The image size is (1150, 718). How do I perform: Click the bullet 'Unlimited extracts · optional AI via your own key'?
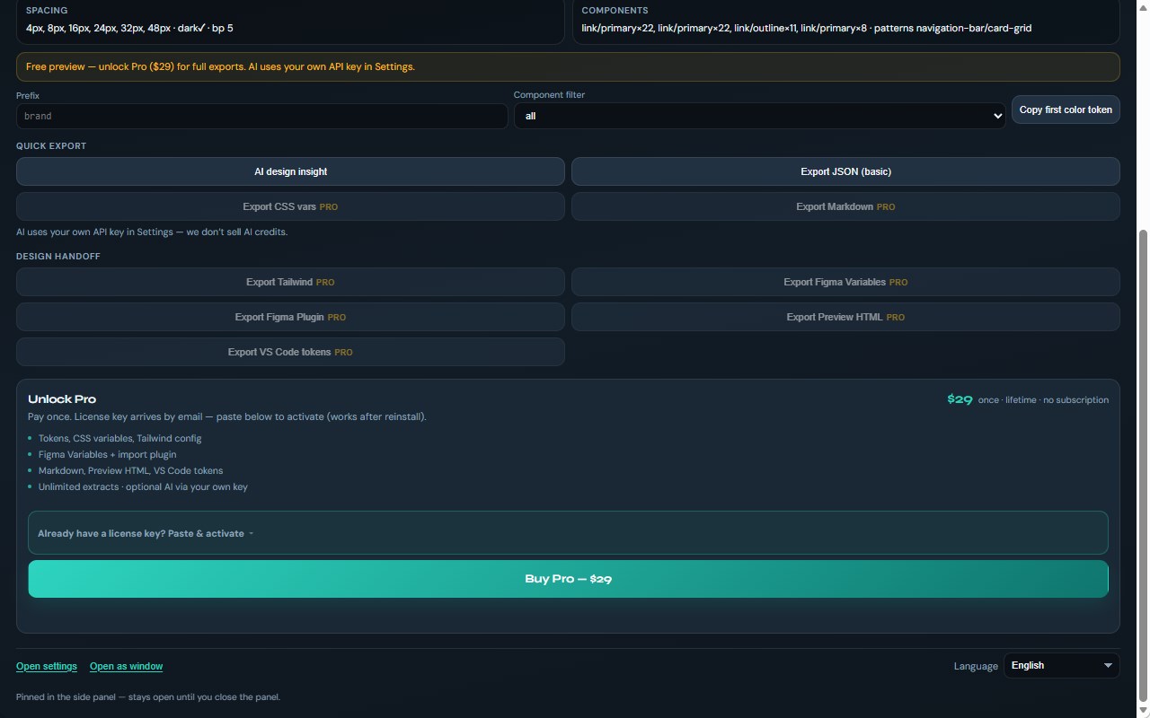coord(143,486)
